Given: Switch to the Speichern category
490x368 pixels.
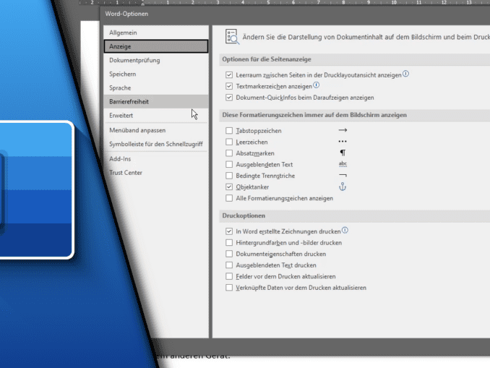Looking at the screenshot, I should (x=155, y=74).
